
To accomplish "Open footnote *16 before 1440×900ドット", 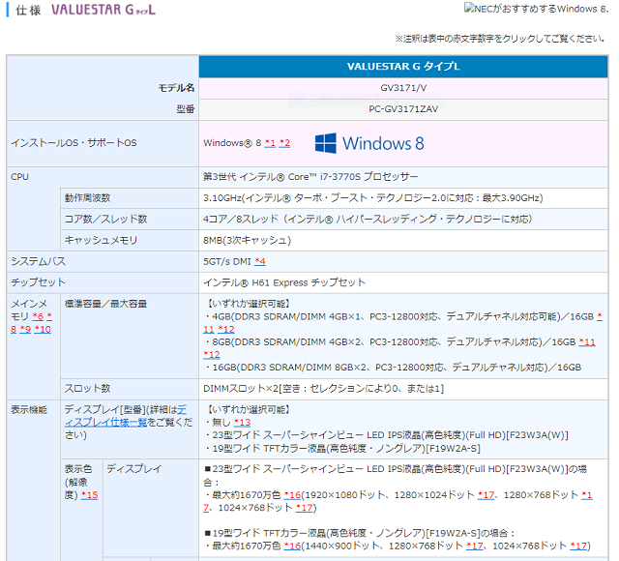I will pyautogui.click(x=292, y=546).
